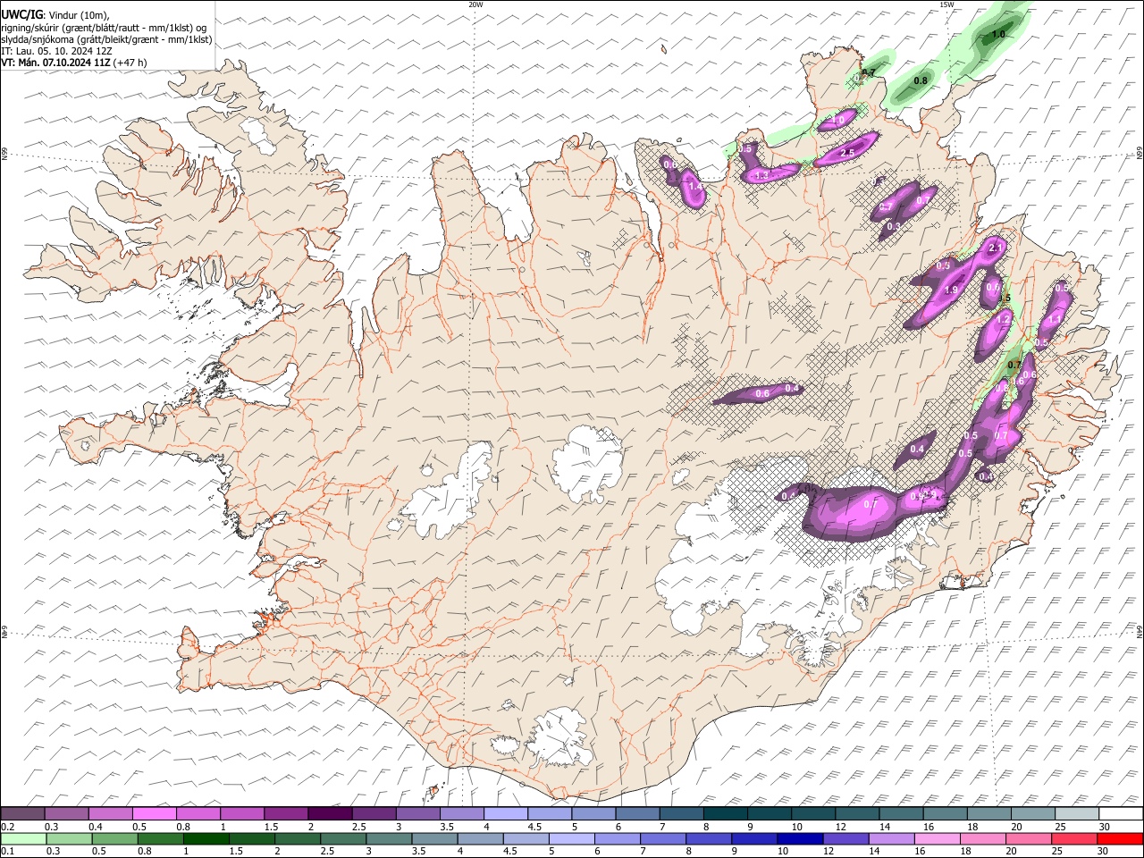Select the 'IT: Lau. 05. 10. 2024 12Z' line

click(x=55, y=51)
